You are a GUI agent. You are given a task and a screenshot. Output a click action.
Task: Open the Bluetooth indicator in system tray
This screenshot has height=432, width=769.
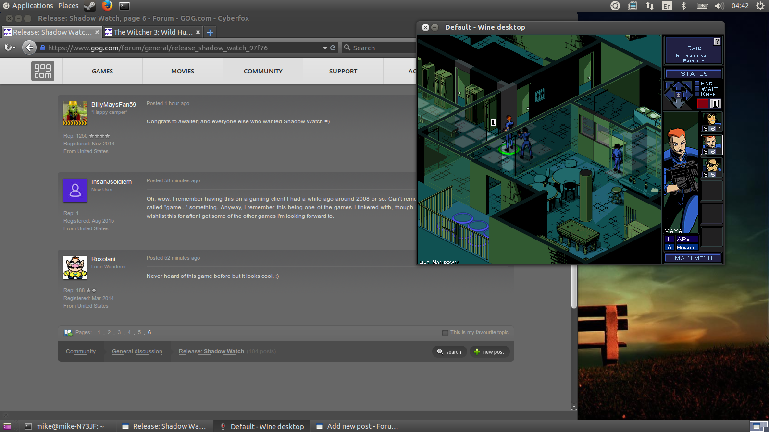(684, 6)
